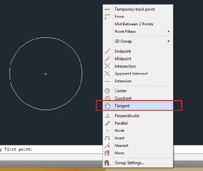The image size is (203, 171).
Task: Click the Osnap Settings magnet icon
Action: pyautogui.click(x=107, y=163)
